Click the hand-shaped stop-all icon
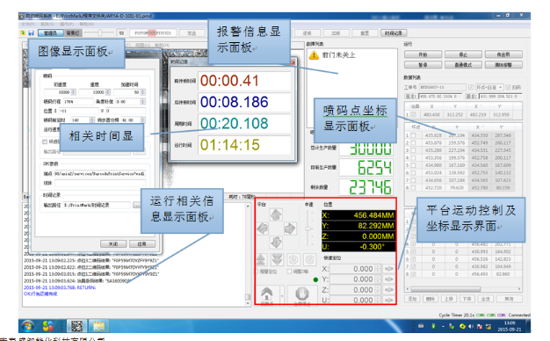Image resolution: width=550 pixels, height=341 pixels. [302, 294]
